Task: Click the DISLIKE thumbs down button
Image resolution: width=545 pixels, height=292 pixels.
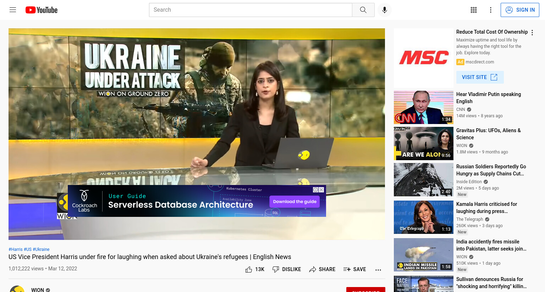Action: [x=287, y=269]
